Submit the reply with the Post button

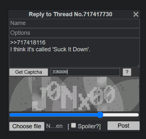[x=124, y=126]
